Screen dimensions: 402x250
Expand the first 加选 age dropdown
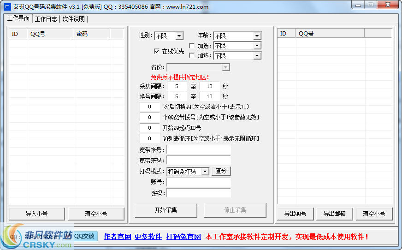coord(237,46)
